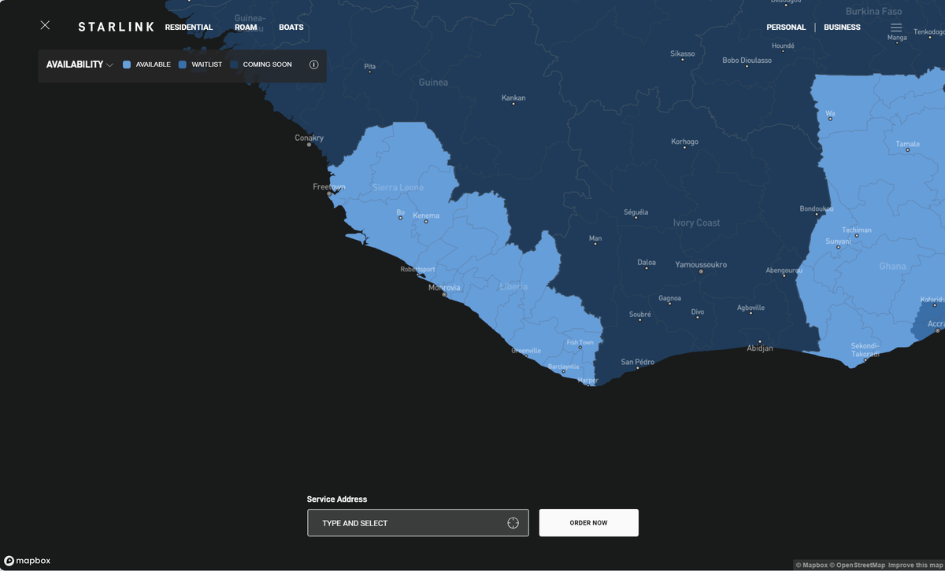Click the Sunyani city label

pos(838,241)
